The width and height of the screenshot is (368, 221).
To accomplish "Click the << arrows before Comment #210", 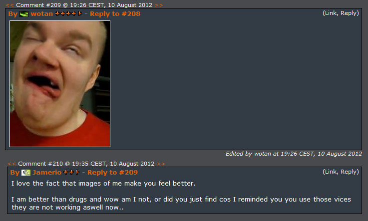I will 12,164.
